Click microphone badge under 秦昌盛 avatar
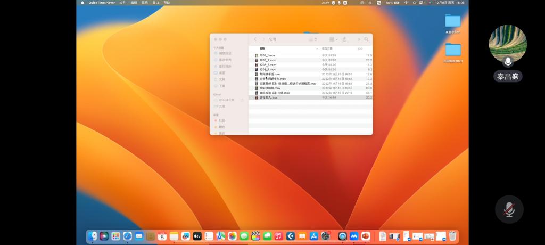The width and height of the screenshot is (545, 245). point(508,62)
